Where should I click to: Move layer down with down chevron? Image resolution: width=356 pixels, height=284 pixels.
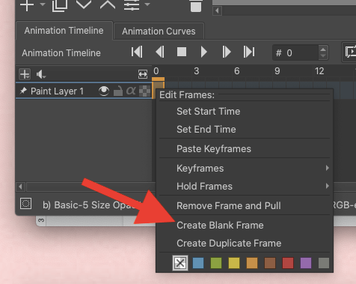pos(84,4)
